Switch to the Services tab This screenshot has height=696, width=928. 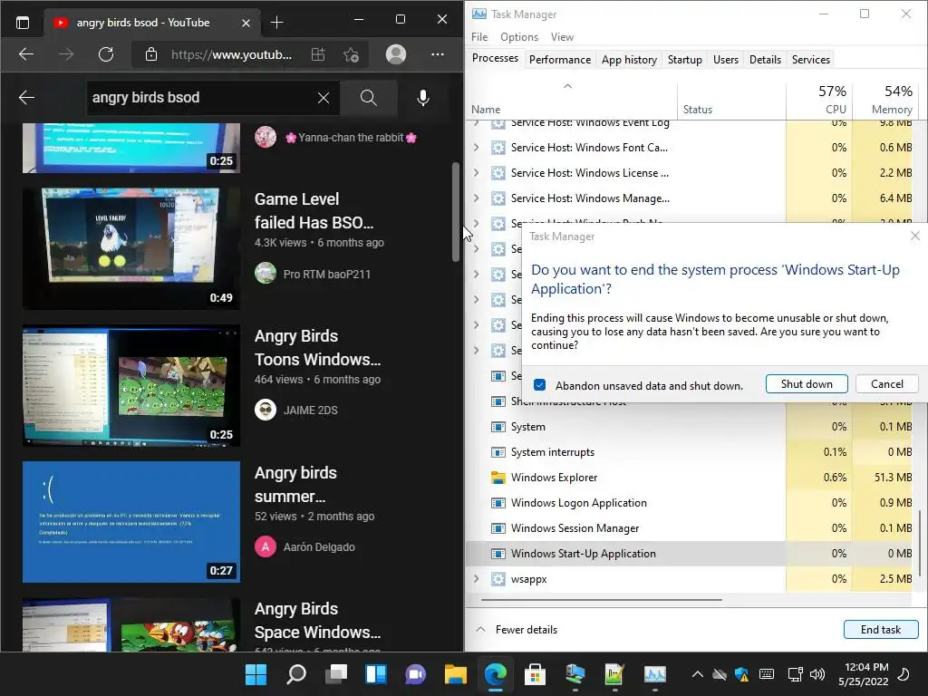point(810,59)
